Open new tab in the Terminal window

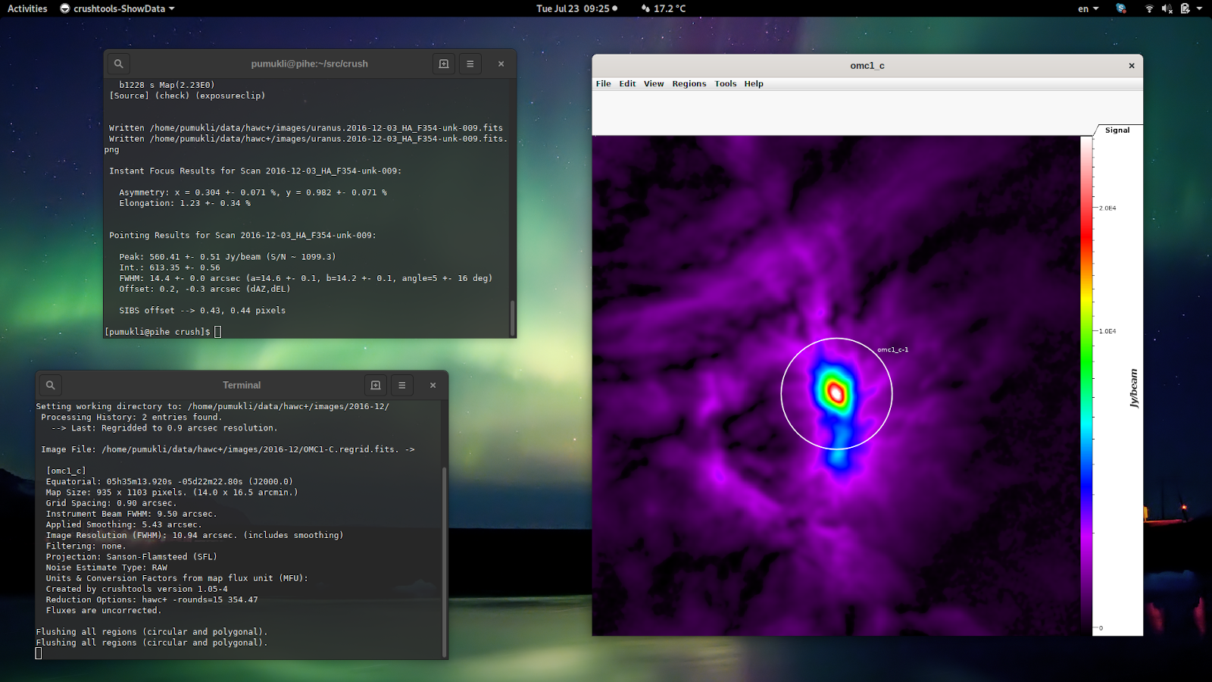tap(376, 385)
